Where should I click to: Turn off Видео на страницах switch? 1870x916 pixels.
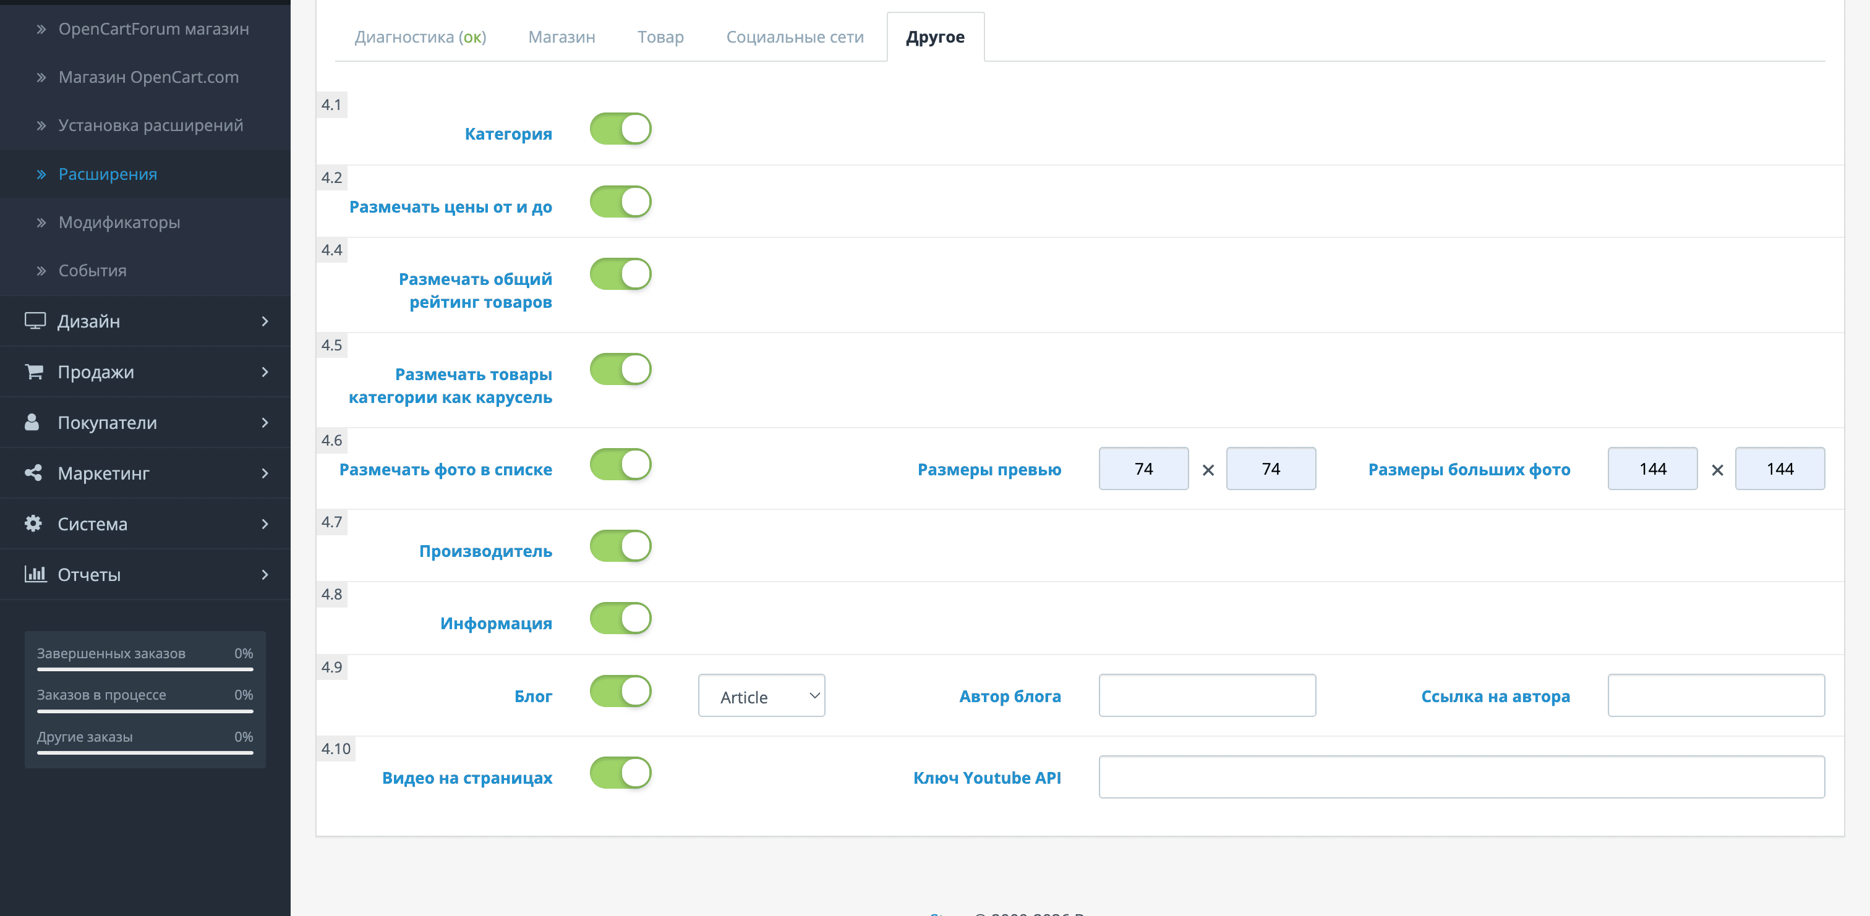(x=620, y=773)
